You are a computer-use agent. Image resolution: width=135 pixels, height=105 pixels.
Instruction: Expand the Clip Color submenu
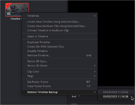point(60,72)
